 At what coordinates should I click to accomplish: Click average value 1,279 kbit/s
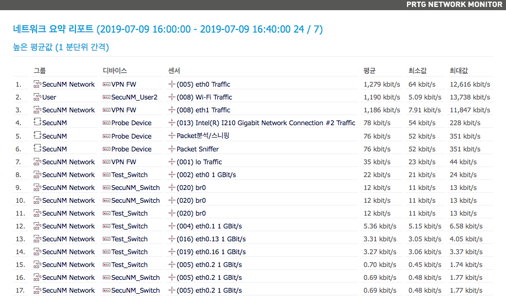coord(382,85)
